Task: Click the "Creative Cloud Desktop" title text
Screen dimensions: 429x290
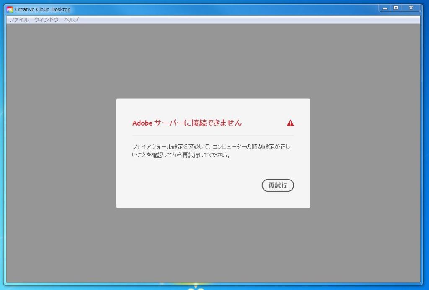Action: (x=43, y=9)
